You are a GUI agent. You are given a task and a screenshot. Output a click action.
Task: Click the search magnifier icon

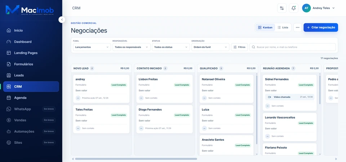point(253,47)
